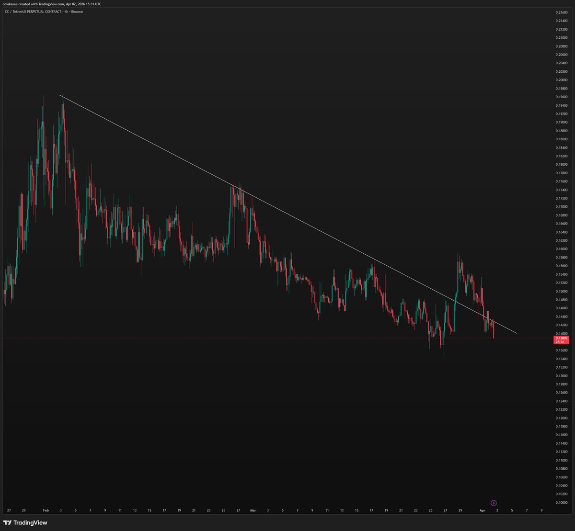This screenshot has width=575, height=531.
Task: Click the 0.11000 price axis label
Action: (562, 460)
